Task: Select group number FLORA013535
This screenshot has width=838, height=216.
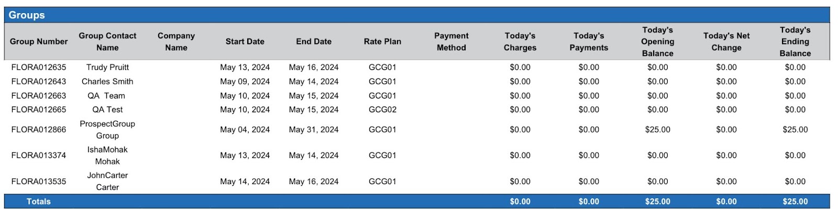Action: click(x=39, y=182)
